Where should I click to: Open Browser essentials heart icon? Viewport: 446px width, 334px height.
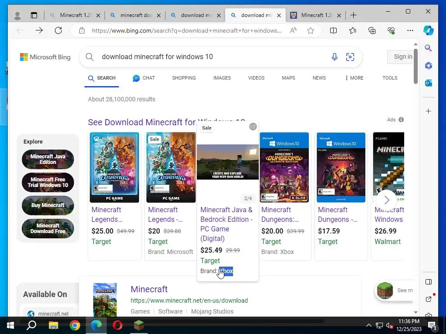pyautogui.click(x=391, y=30)
